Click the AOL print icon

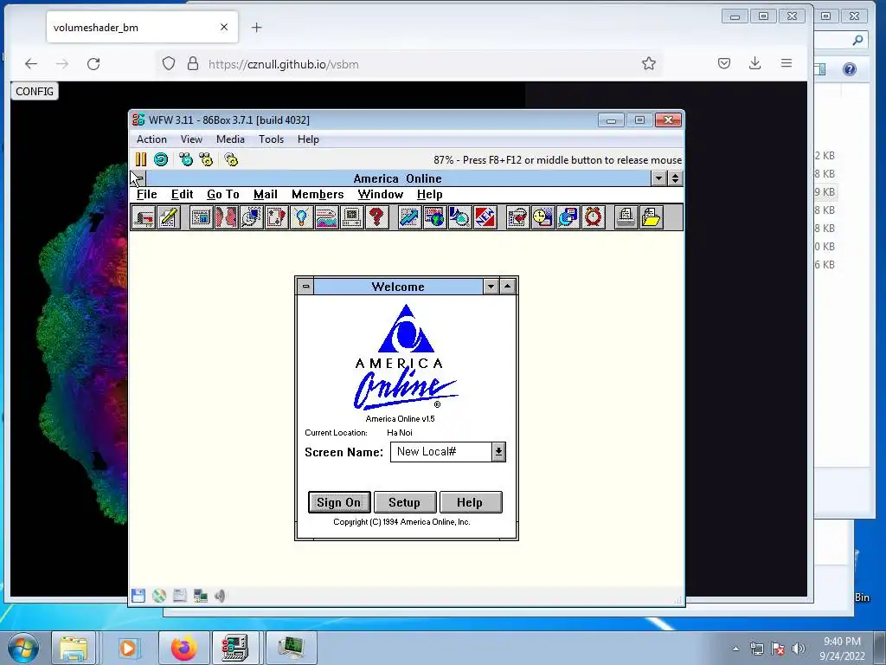coord(626,217)
